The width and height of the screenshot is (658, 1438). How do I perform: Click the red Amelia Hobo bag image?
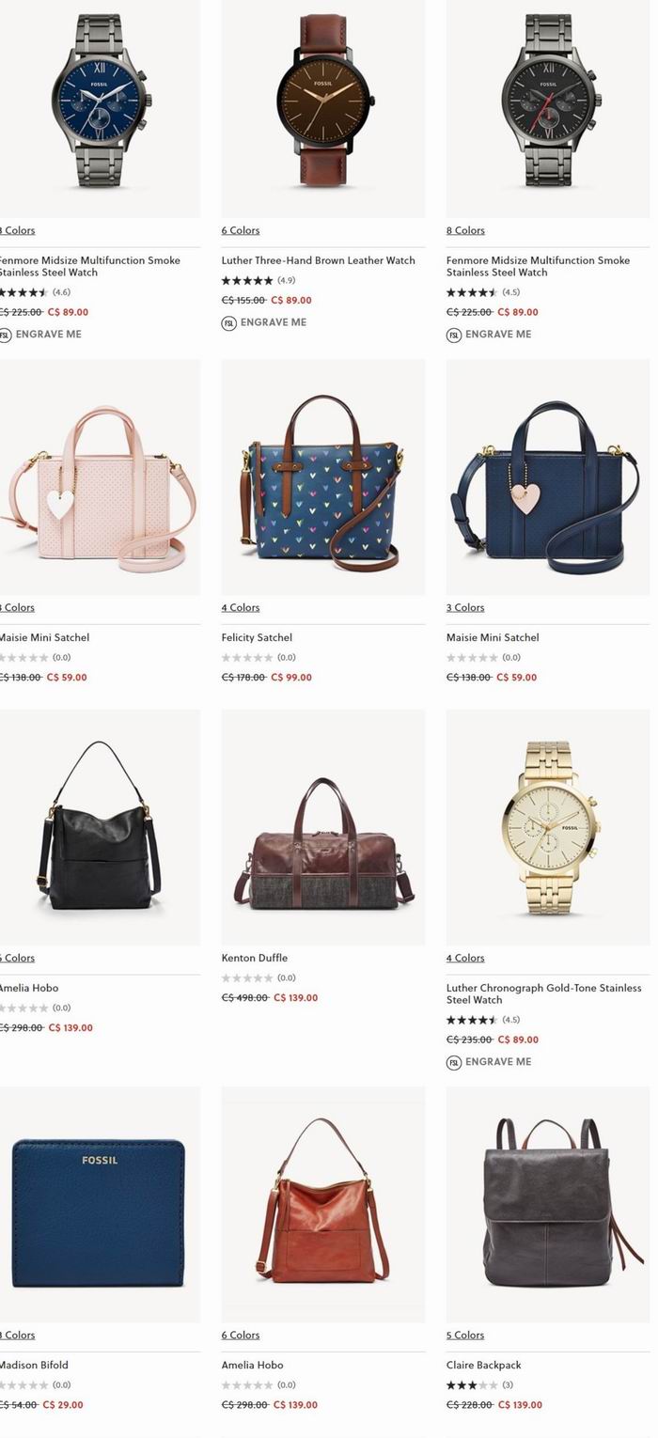coord(323,1205)
